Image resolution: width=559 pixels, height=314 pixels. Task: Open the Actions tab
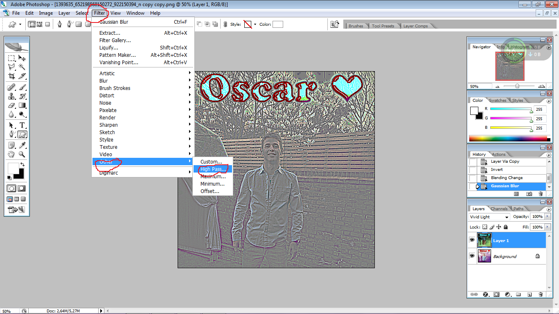[x=498, y=154]
